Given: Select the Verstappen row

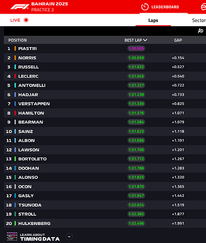Looking at the screenshot, I should [105, 104].
